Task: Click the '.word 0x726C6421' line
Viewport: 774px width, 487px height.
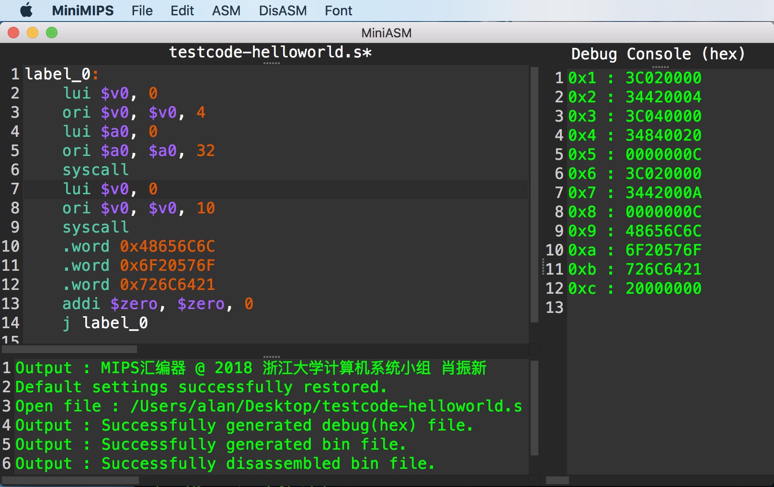Action: point(139,285)
